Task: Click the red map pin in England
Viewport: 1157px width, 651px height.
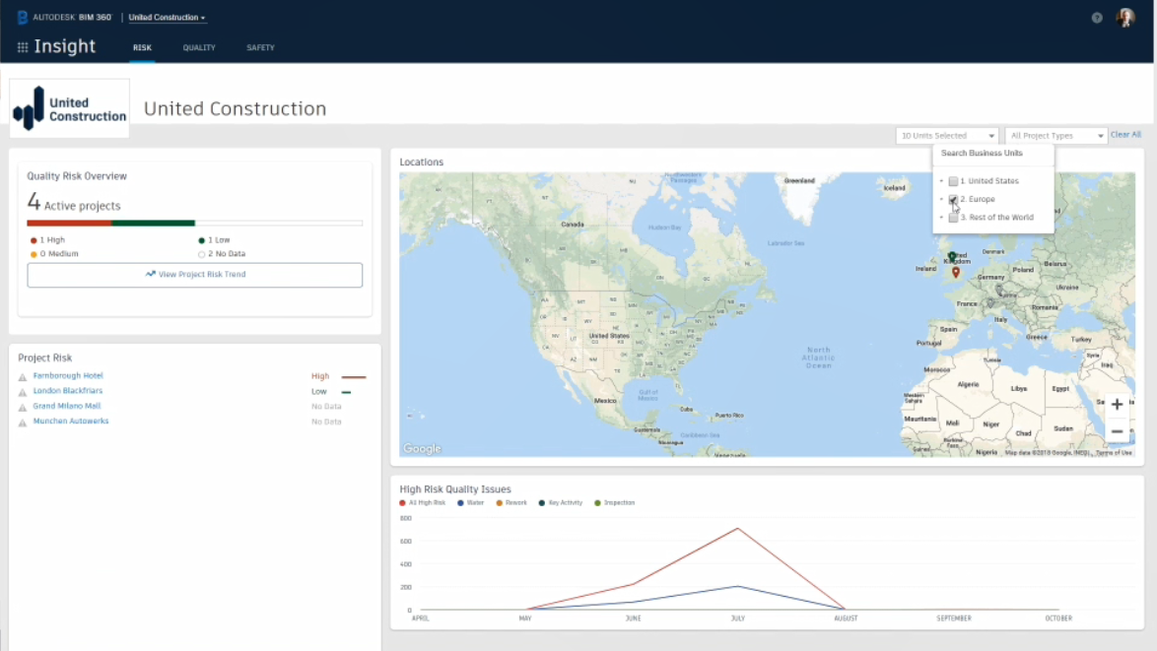Action: coord(956,272)
